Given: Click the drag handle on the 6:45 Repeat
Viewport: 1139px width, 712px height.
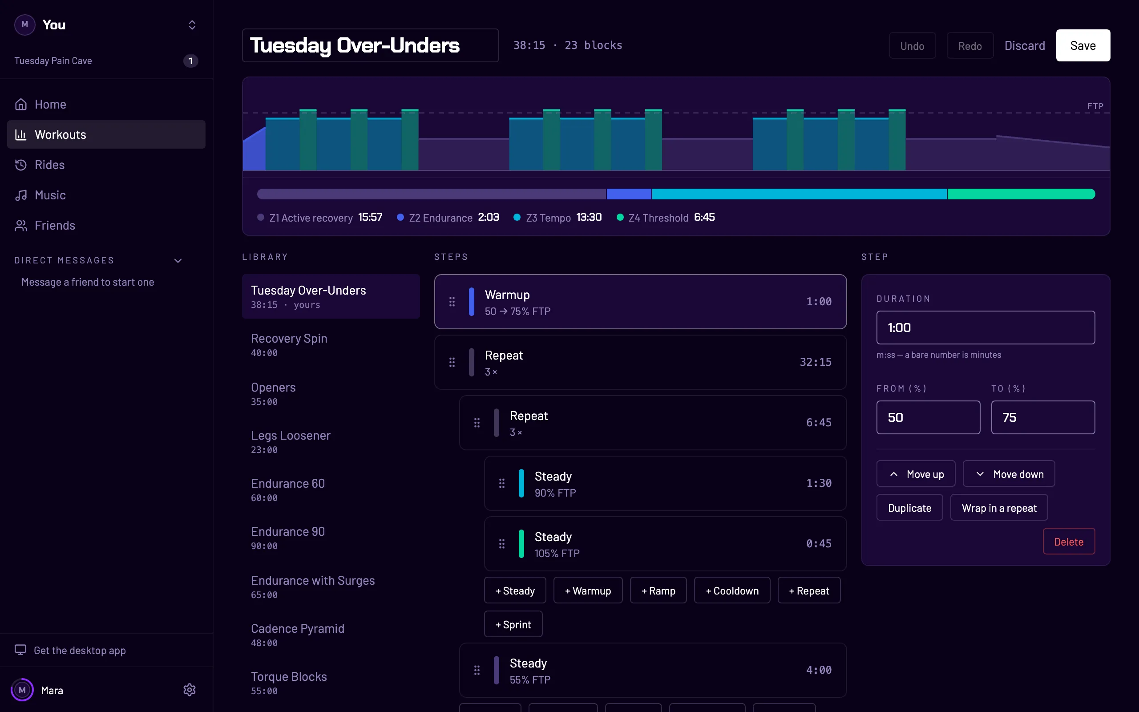Looking at the screenshot, I should (x=477, y=423).
